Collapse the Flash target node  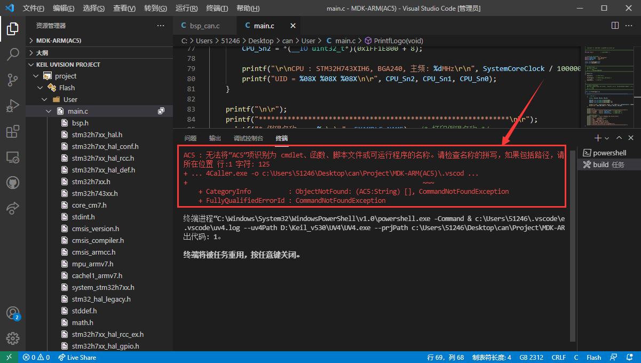pyautogui.click(x=41, y=88)
